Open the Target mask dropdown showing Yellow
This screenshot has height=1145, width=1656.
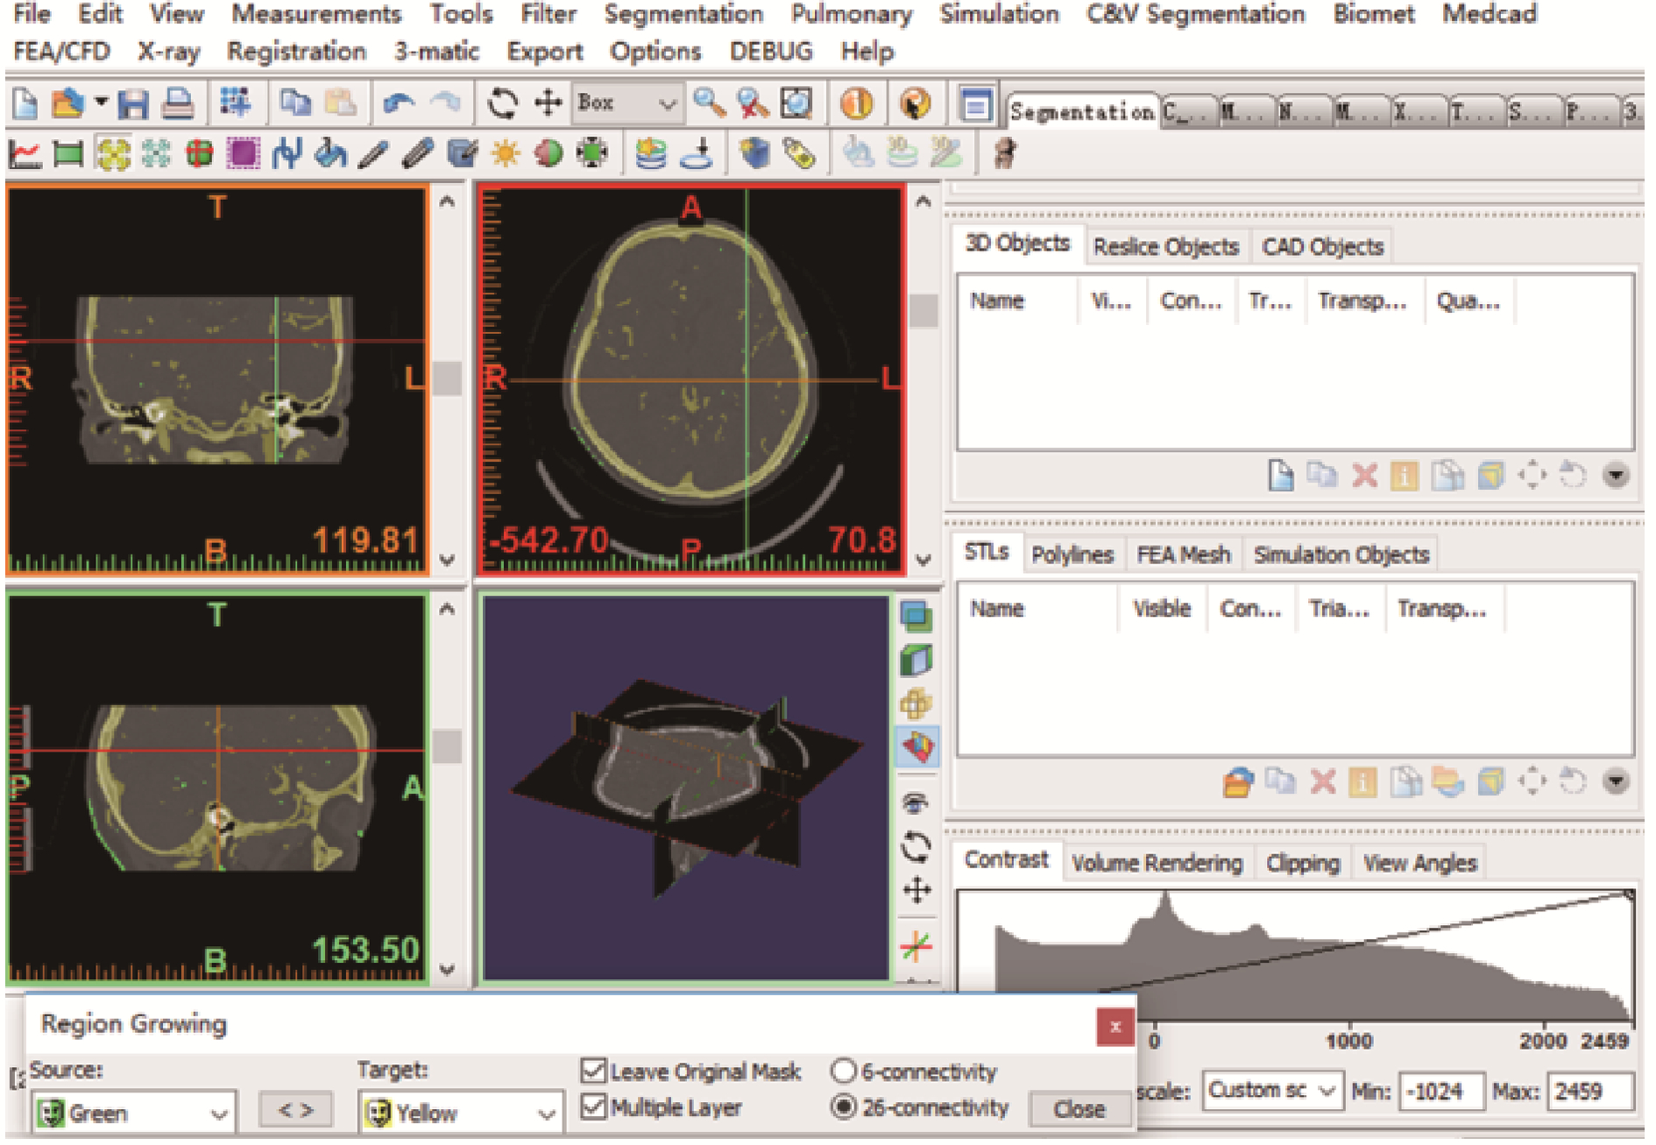point(461,1113)
